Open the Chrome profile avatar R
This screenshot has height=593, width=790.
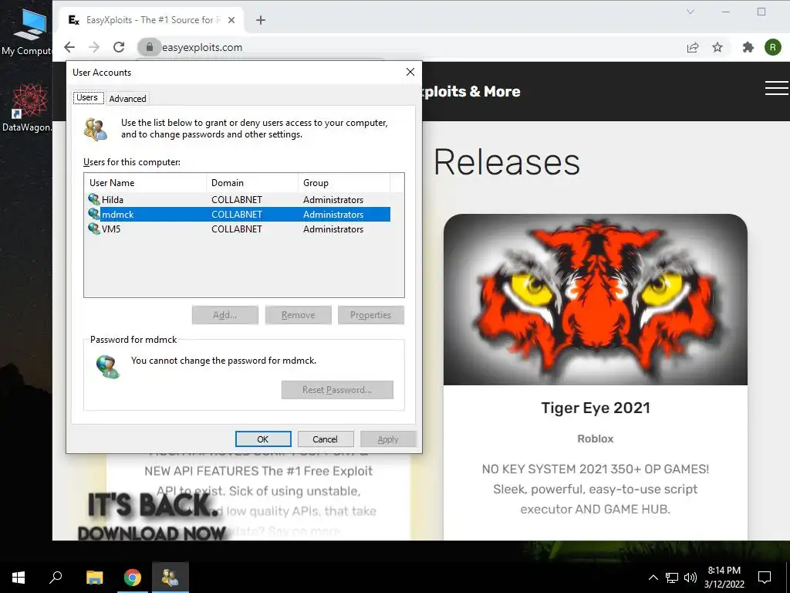773,47
